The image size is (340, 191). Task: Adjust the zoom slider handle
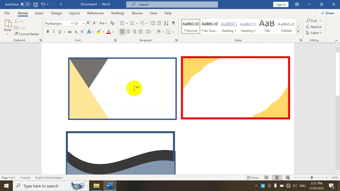coord(312,177)
